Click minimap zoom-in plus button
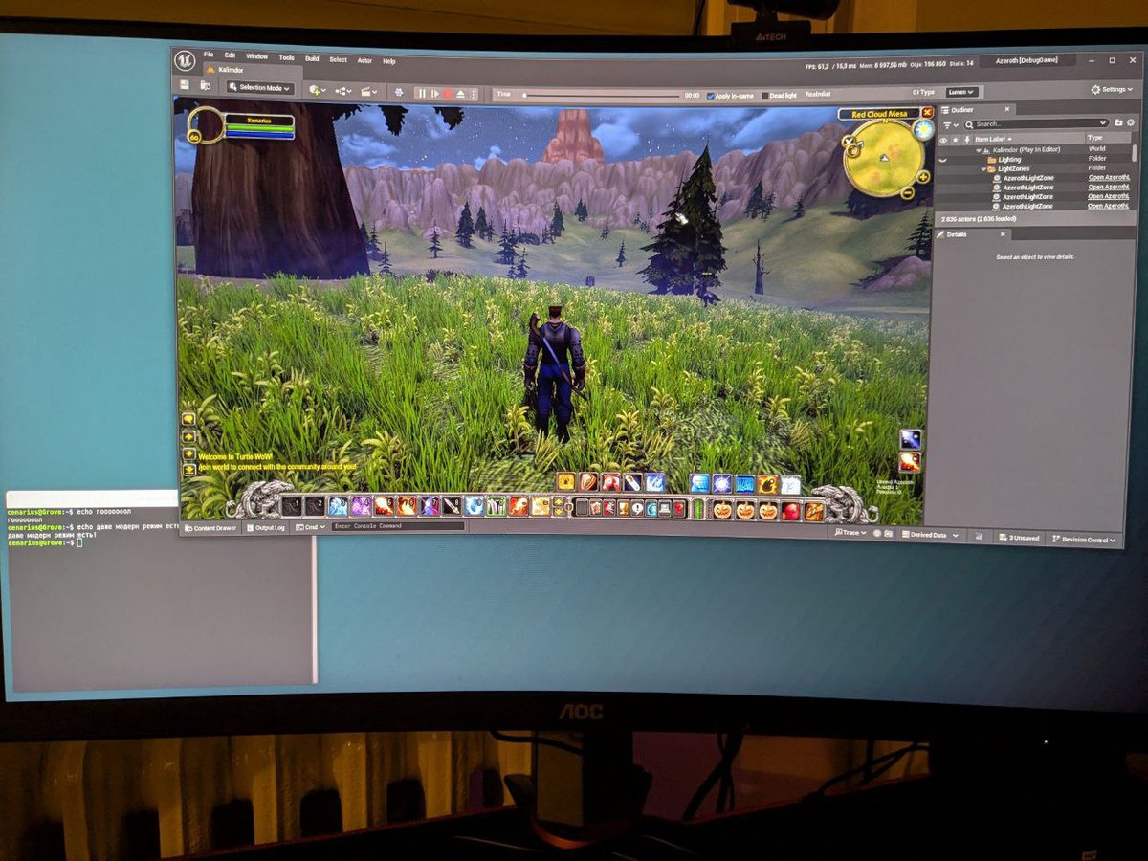Screen dimensions: 1148x861 [x=923, y=176]
